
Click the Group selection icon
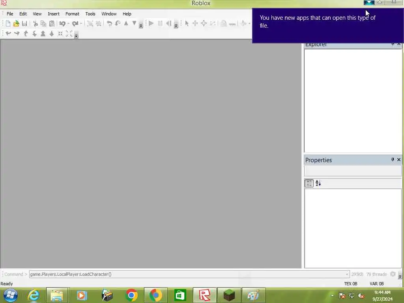[x=90, y=24]
